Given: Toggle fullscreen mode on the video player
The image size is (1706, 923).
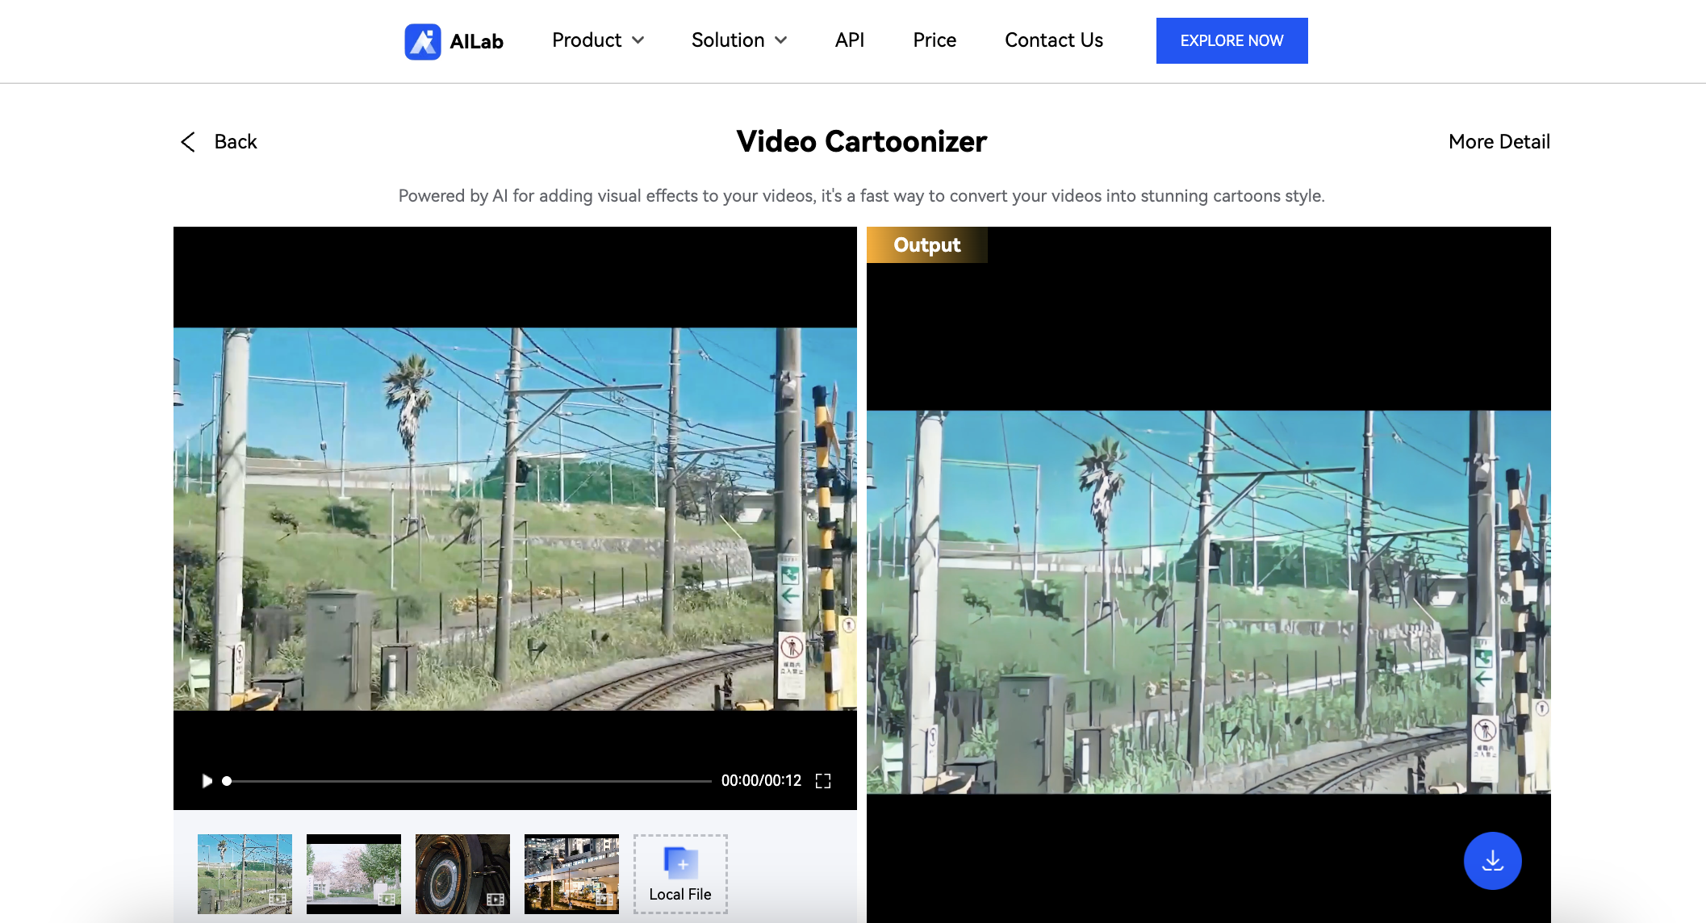Looking at the screenshot, I should tap(823, 780).
